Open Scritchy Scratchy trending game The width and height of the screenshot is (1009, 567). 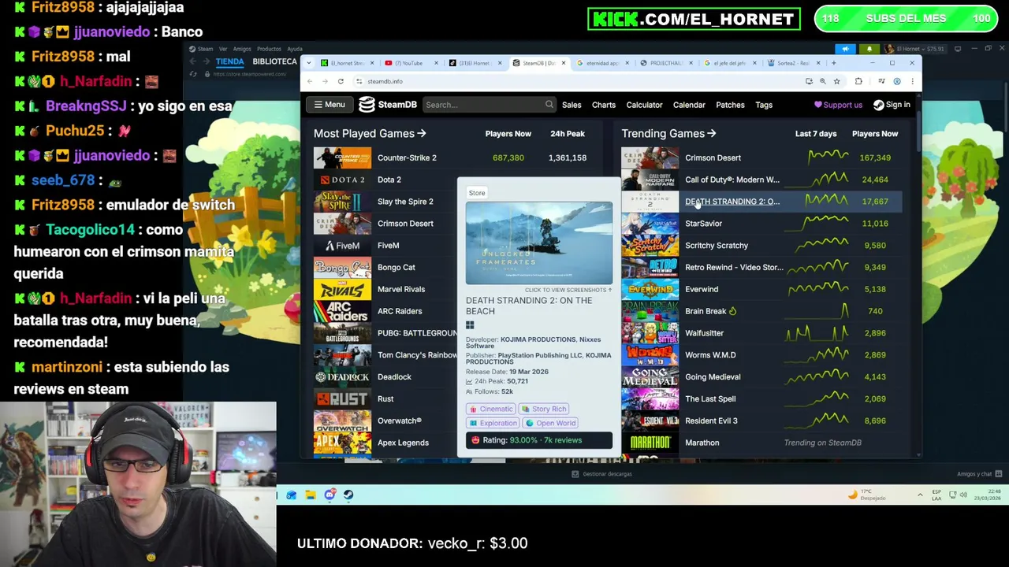(716, 246)
